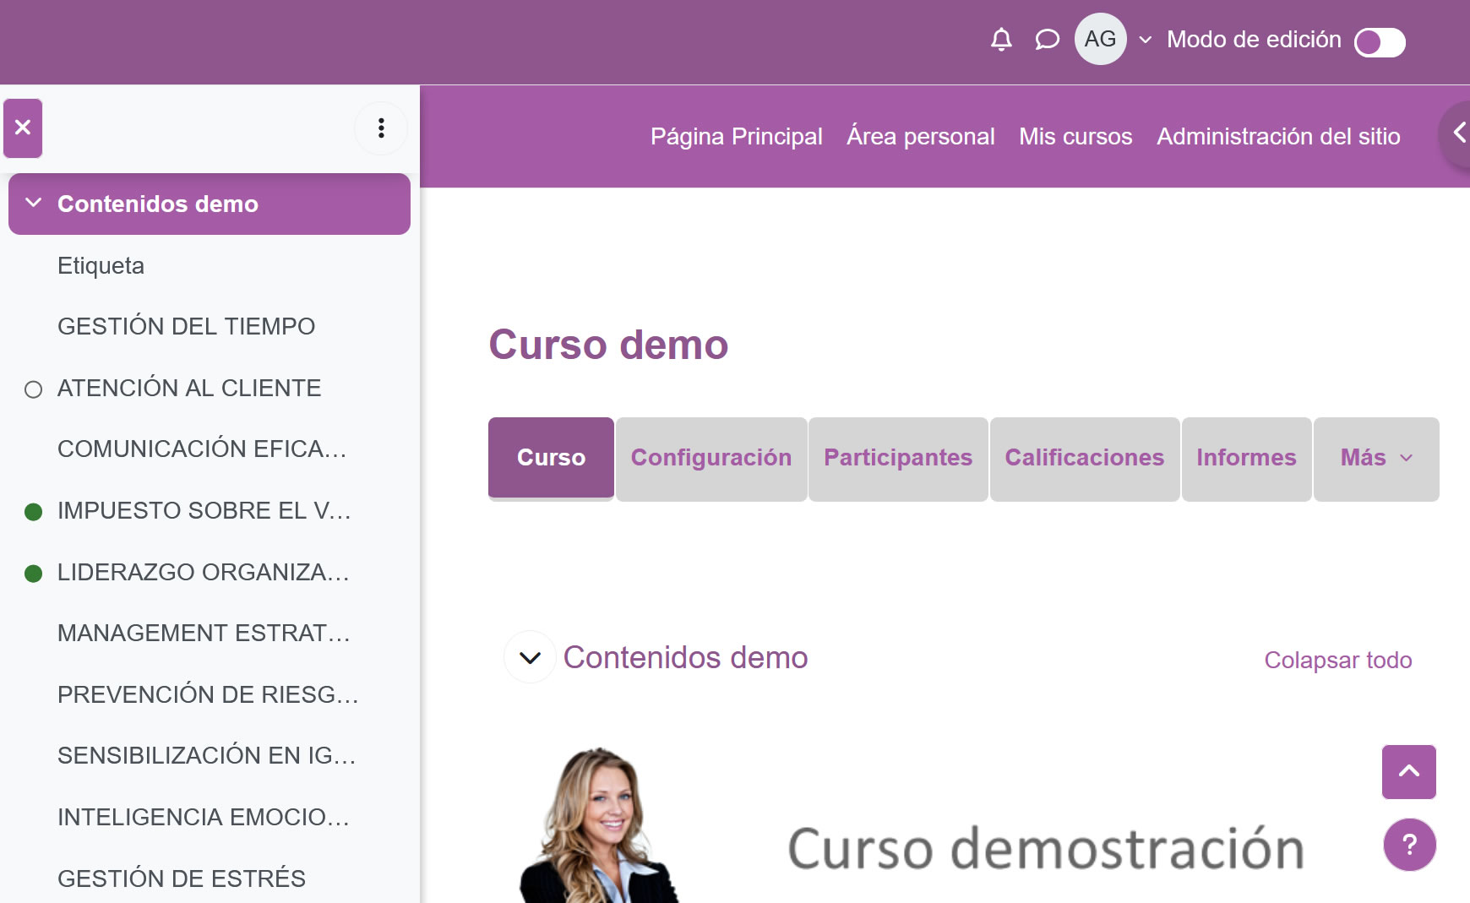Image resolution: width=1470 pixels, height=903 pixels.
Task: Open PREVENCIÓN DE RIESG... item
Action: (x=208, y=694)
